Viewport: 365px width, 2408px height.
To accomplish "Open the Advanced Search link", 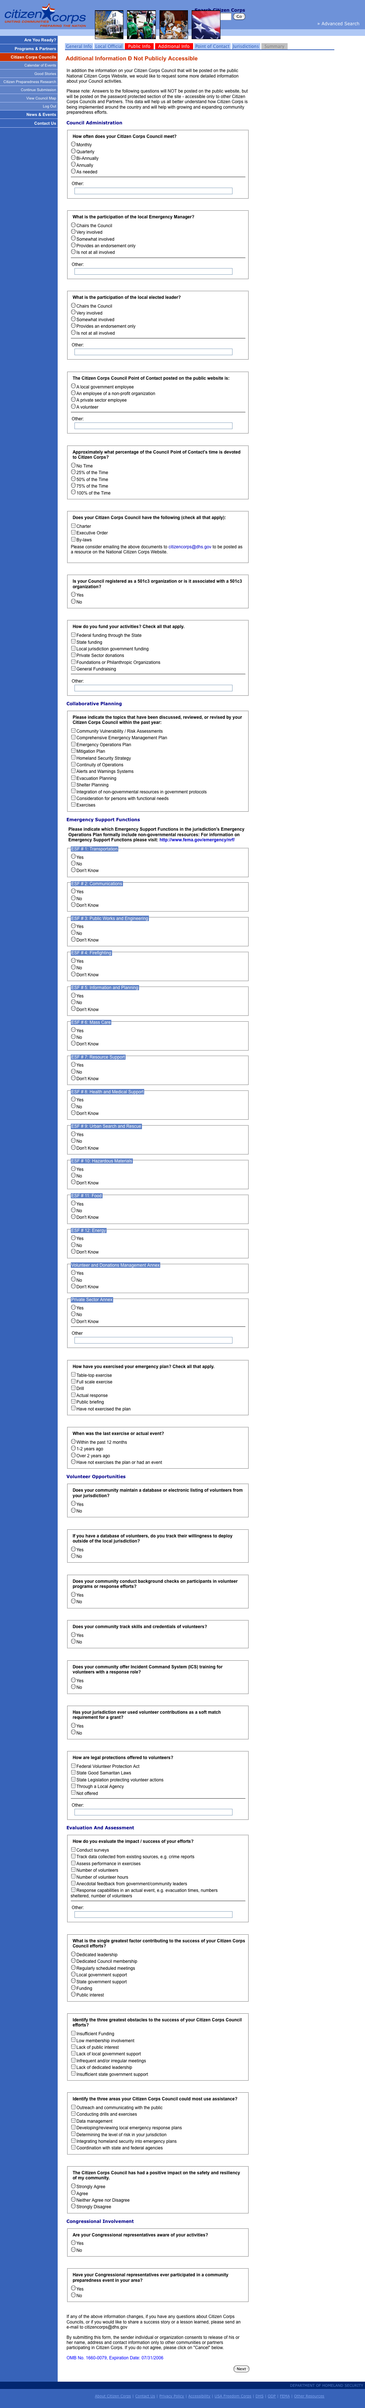I will pyautogui.click(x=338, y=24).
